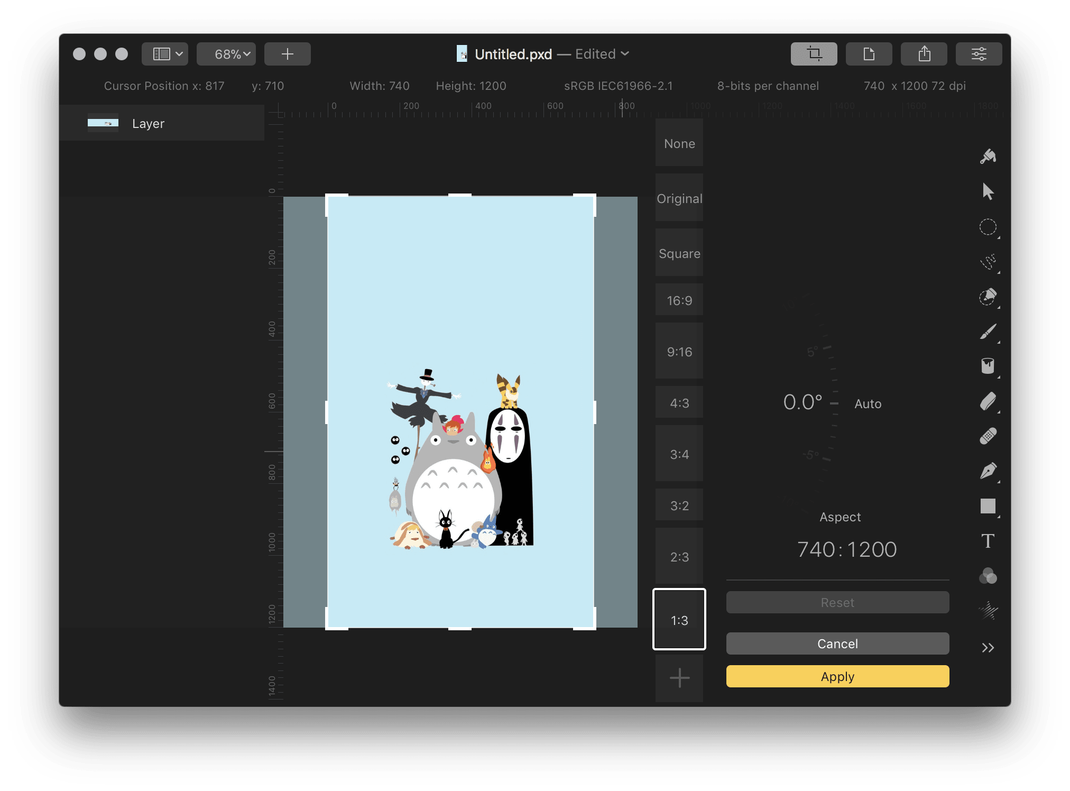1070x791 pixels.
Task: Cancel the crop operation
Action: click(x=837, y=643)
